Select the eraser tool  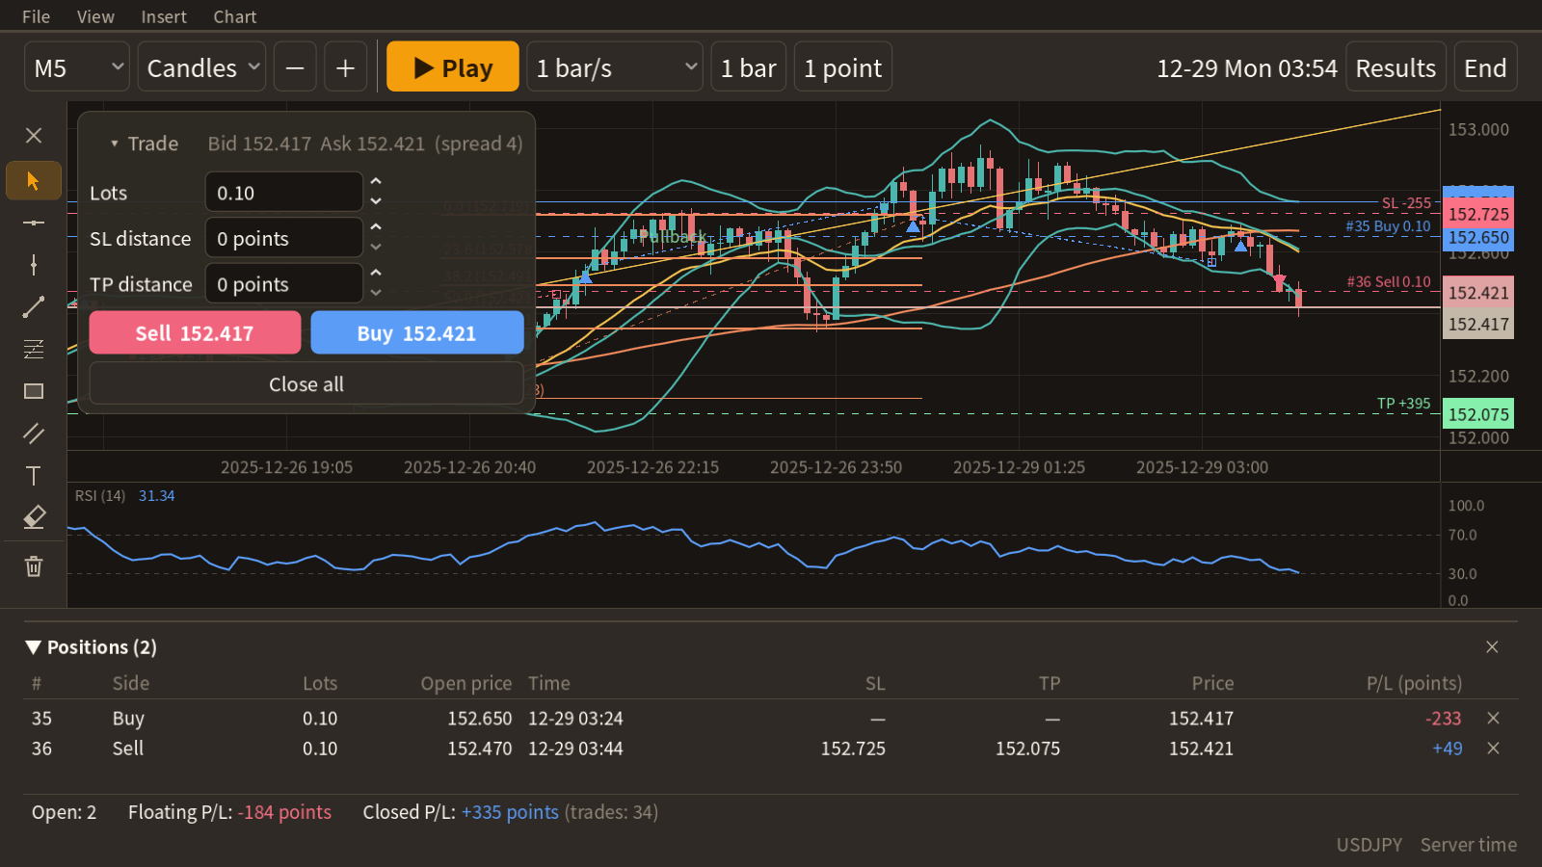[34, 517]
